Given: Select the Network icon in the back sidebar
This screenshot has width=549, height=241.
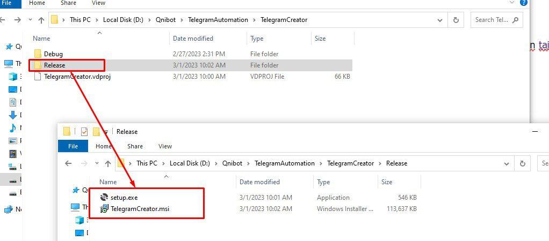Looking at the screenshot, I should [9, 209].
